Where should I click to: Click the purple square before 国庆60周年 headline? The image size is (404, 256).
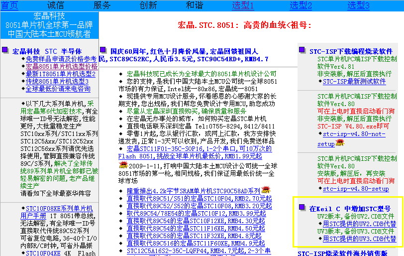[x=103, y=50]
